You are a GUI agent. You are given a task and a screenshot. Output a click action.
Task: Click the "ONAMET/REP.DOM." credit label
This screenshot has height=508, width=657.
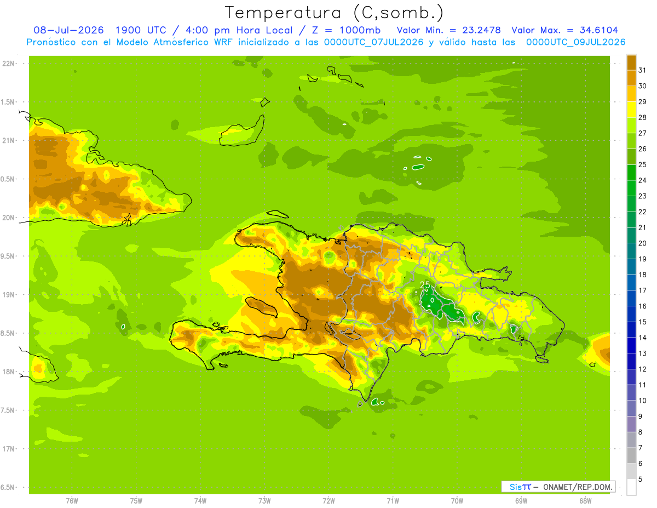point(578,487)
